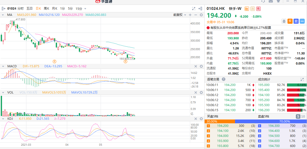The image size is (307, 149).
Task: Click the price alert bell icon
Action: pos(284,21)
